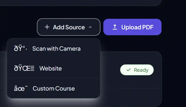Viewport: 186px width, 107px height.
Task: Click the Ready status badge
Action: coord(137,70)
